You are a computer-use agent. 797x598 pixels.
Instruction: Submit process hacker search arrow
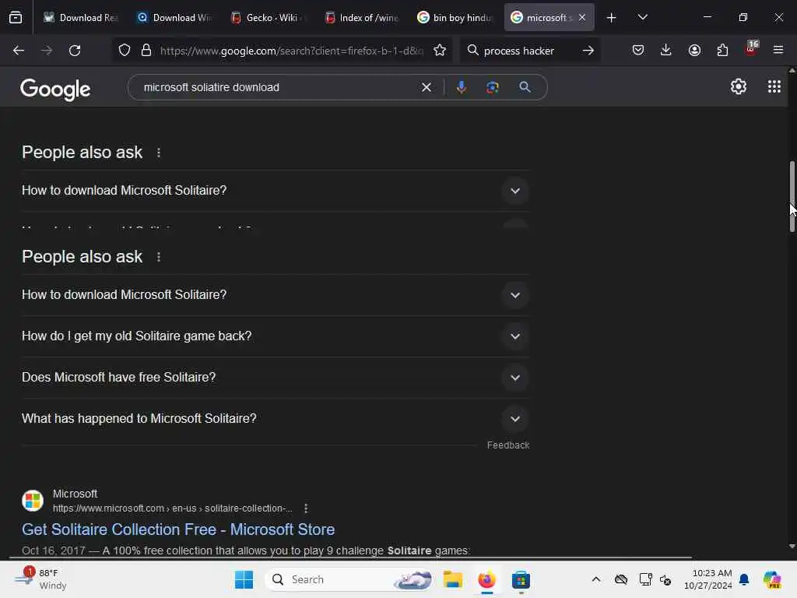click(588, 51)
